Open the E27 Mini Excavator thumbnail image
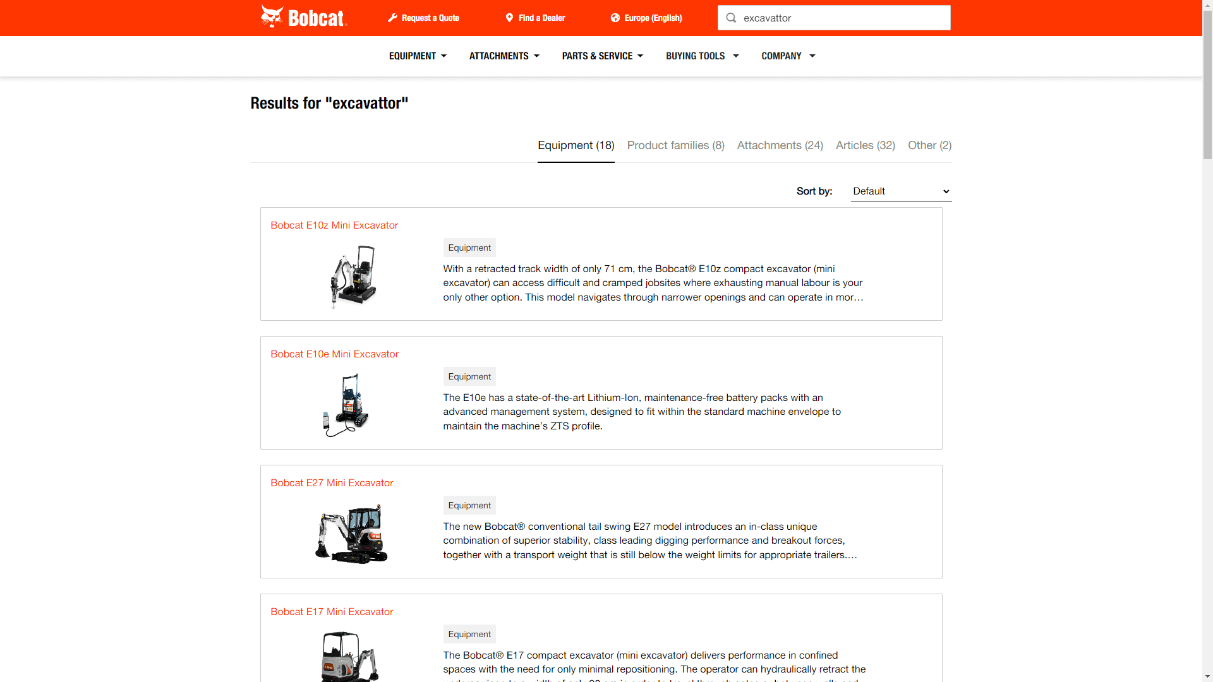Viewport: 1213px width, 682px height. click(x=351, y=534)
